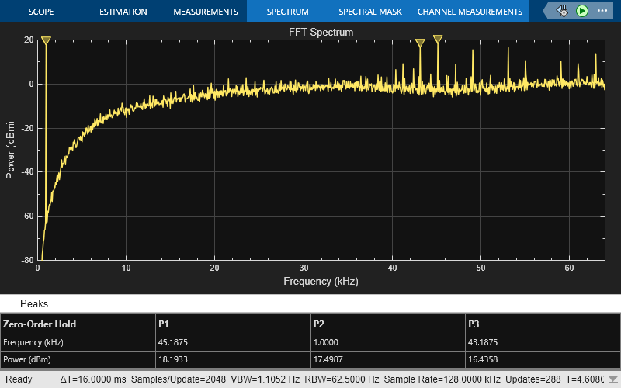The image size is (621, 388).
Task: Click the FFT Spectrum plot title
Action: [321, 33]
